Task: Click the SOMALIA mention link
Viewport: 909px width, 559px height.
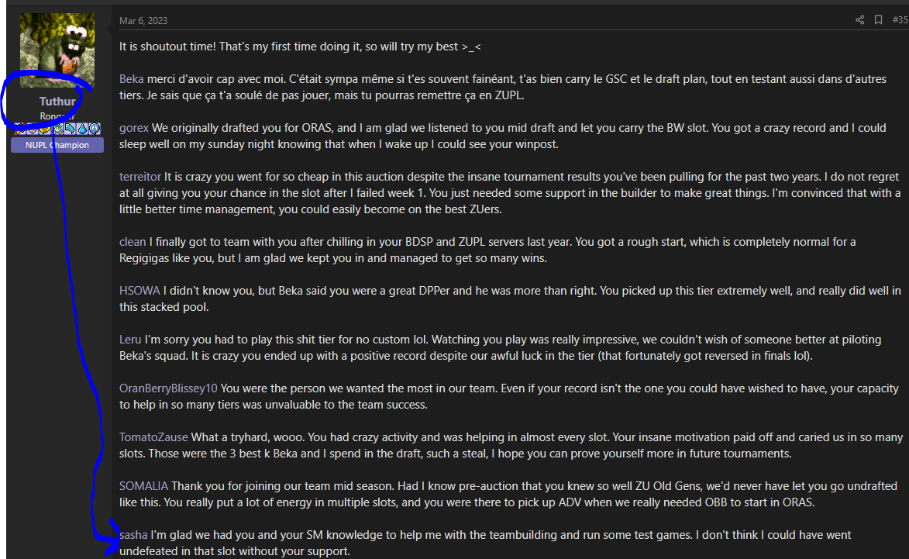Action: pyautogui.click(x=143, y=486)
